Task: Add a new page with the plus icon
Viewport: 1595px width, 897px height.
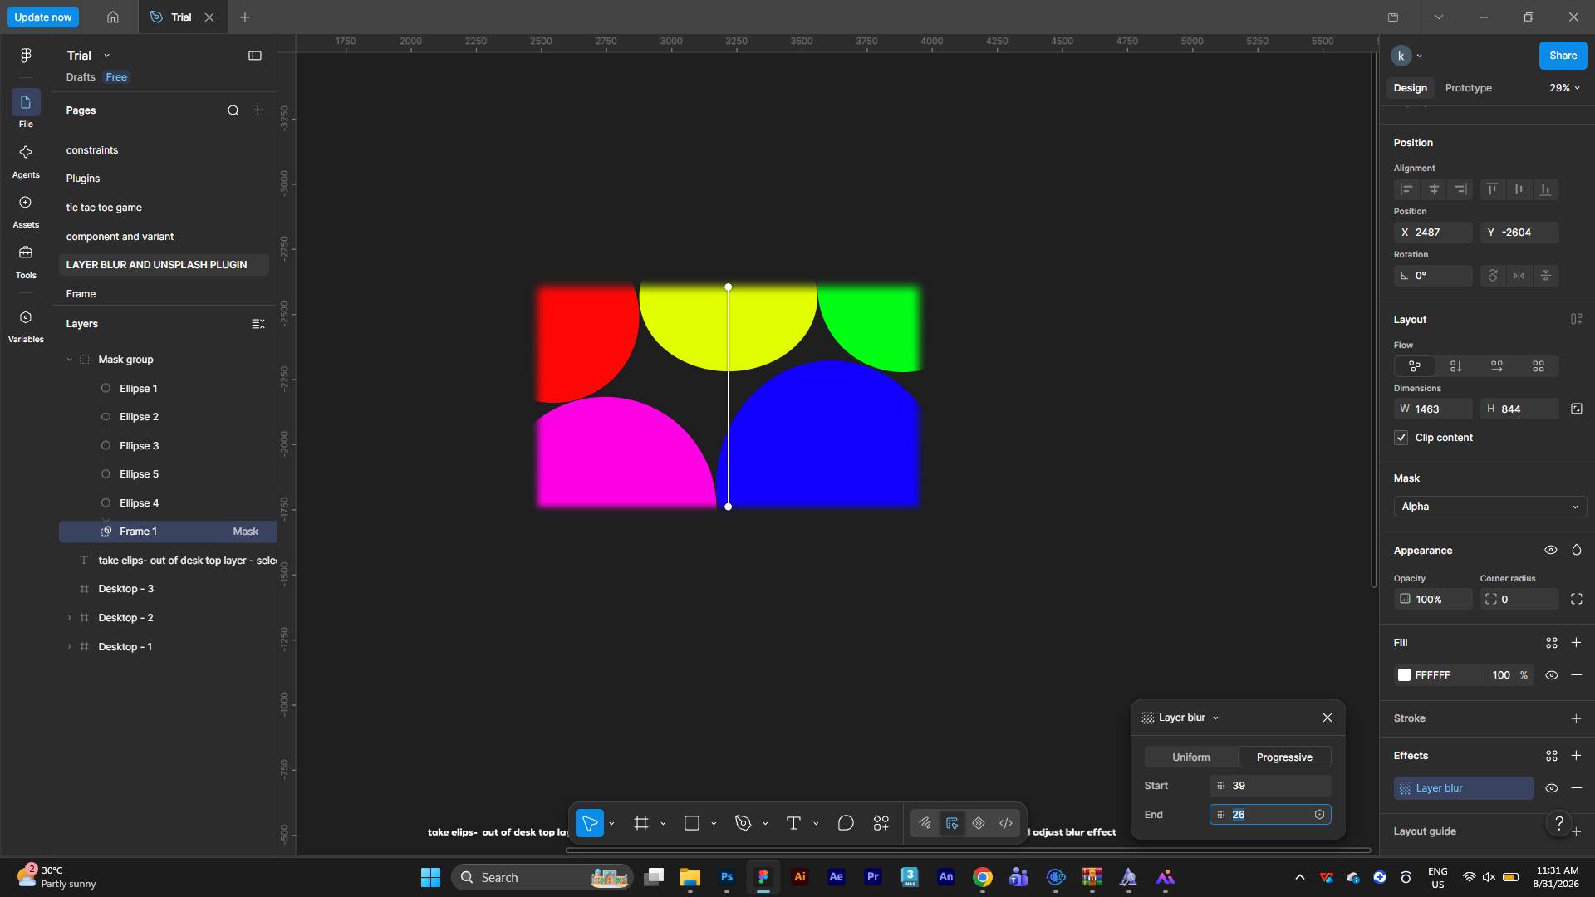Action: [x=258, y=110]
